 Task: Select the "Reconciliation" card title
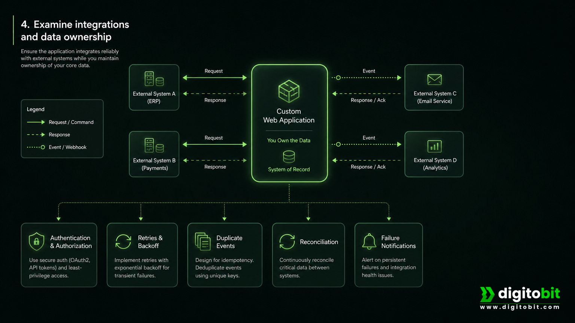(319, 242)
